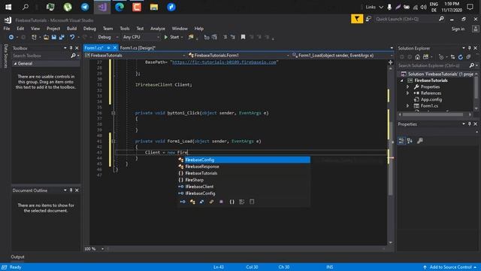Switch to the Form1.cs [Design] tab
481x271 pixels.
138,48
